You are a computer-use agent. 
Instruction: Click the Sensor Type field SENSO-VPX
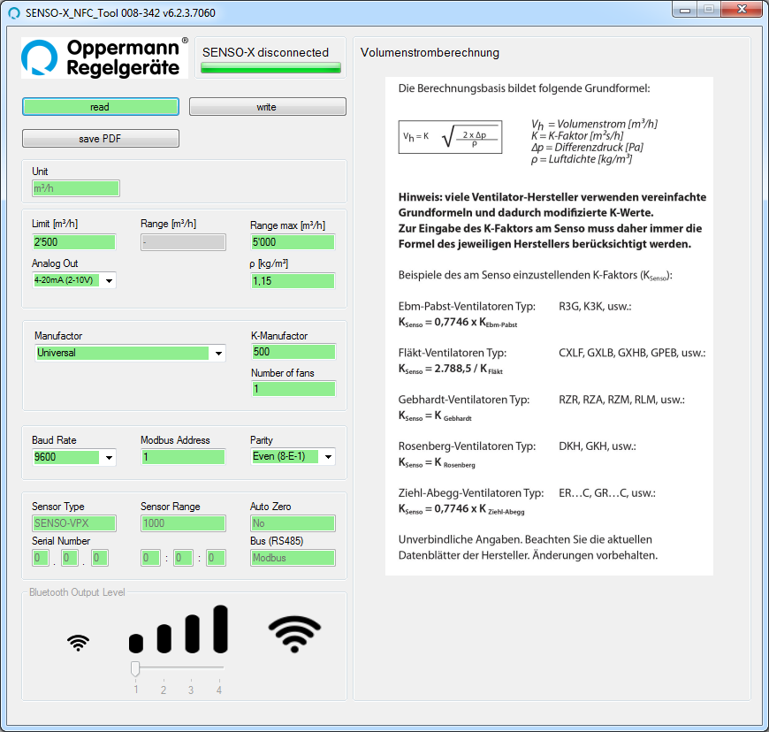coord(74,523)
